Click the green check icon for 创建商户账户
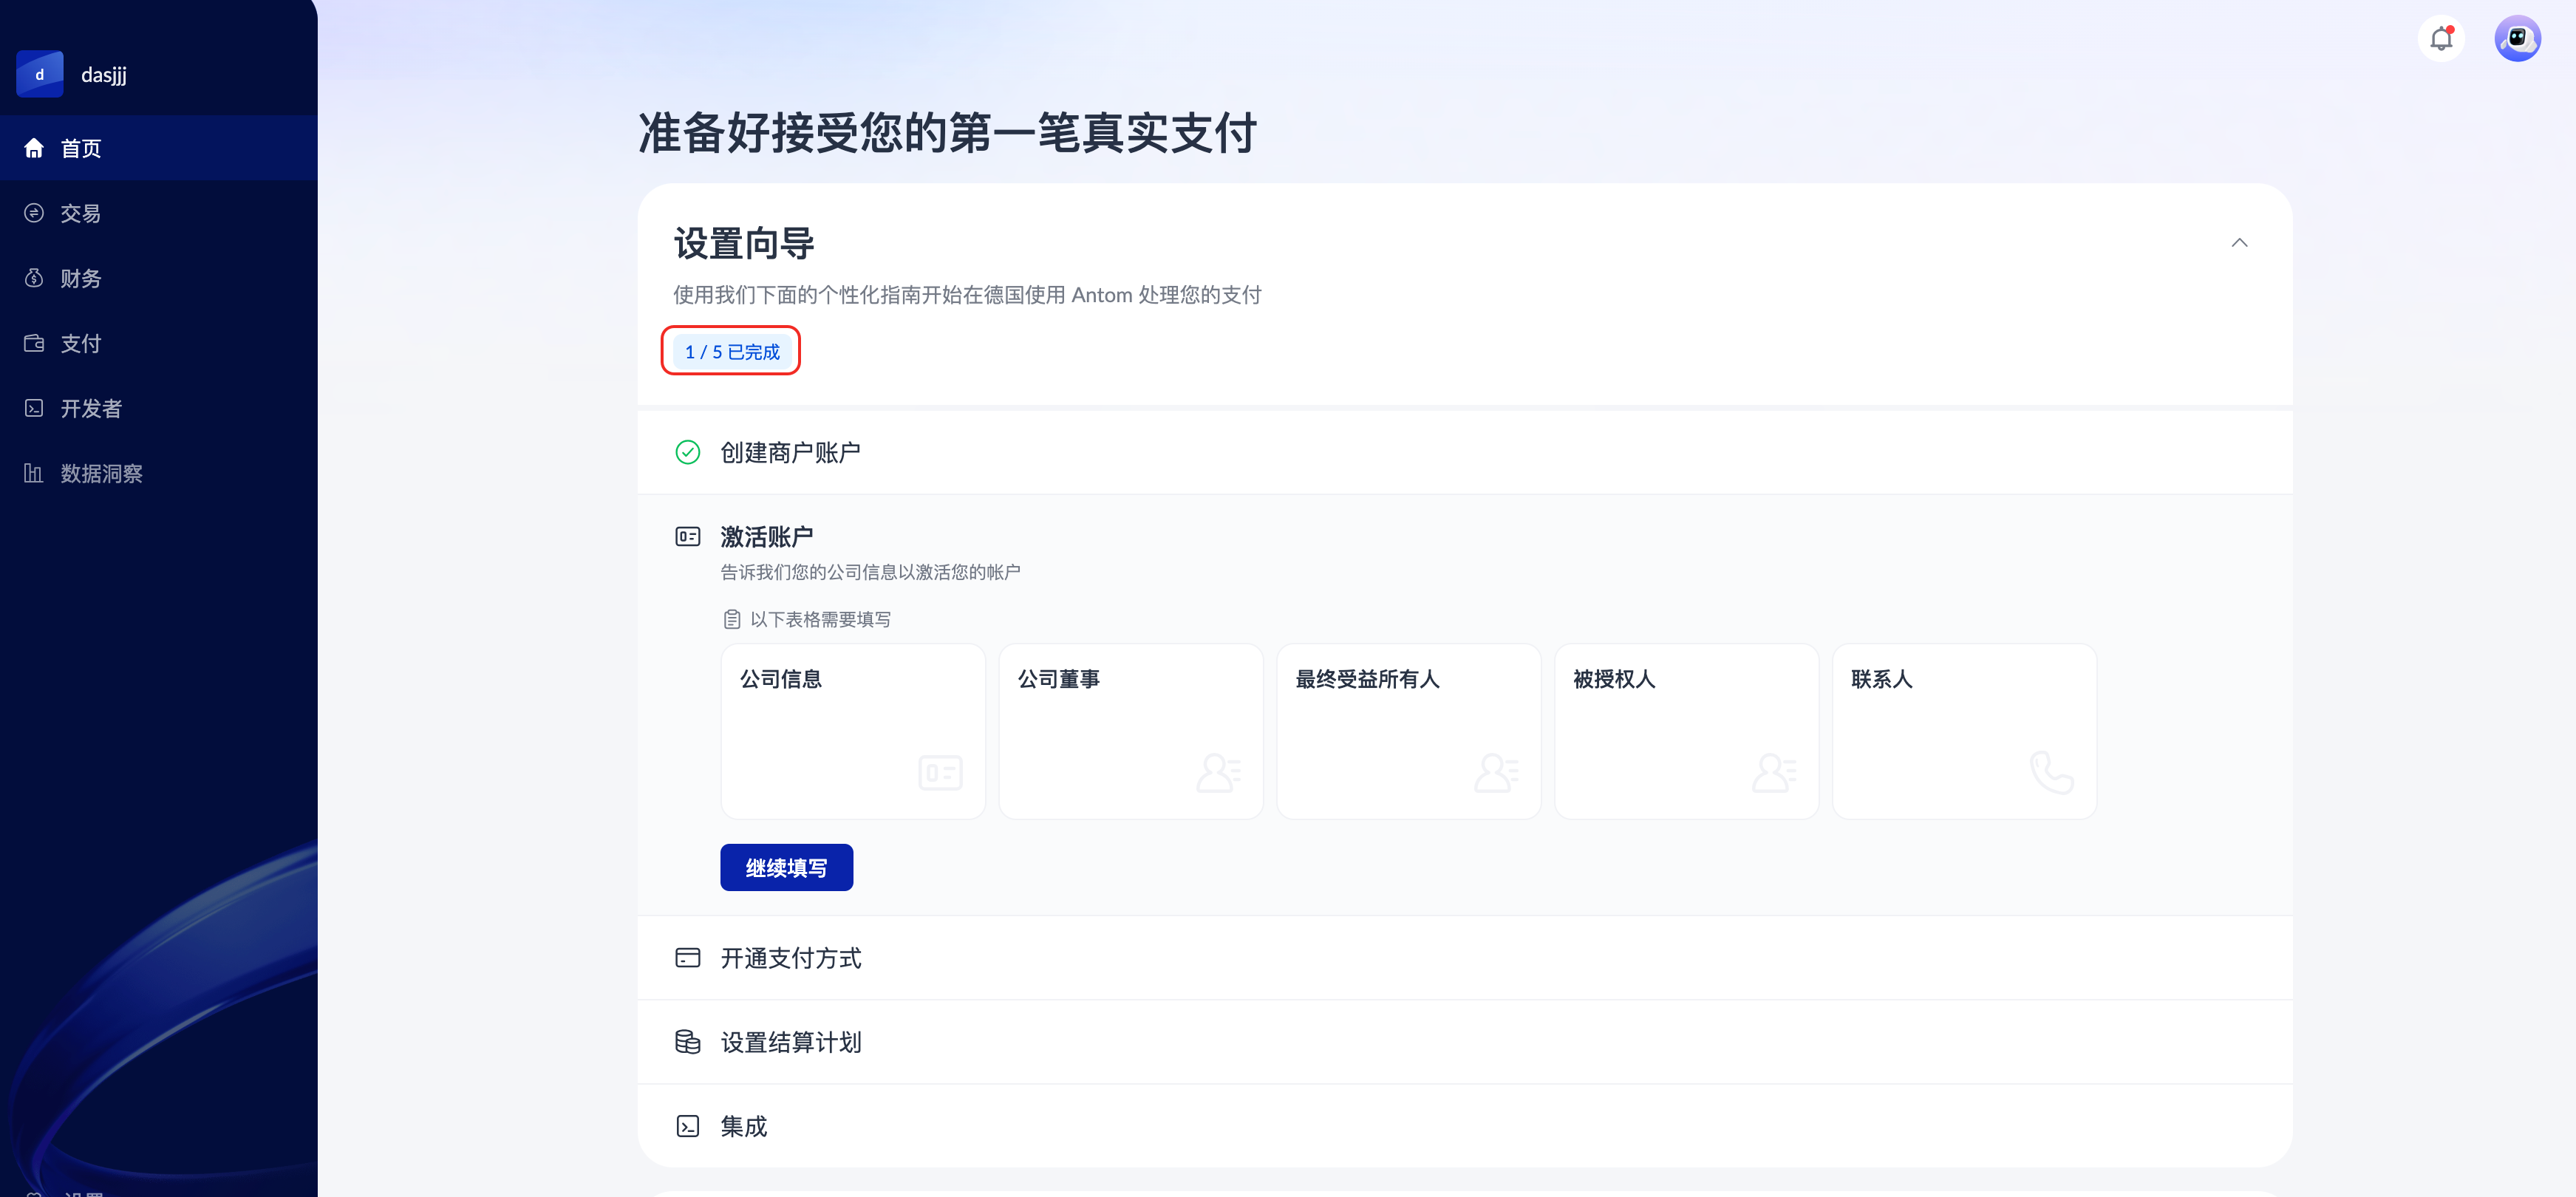This screenshot has height=1197, width=2576. (x=687, y=452)
